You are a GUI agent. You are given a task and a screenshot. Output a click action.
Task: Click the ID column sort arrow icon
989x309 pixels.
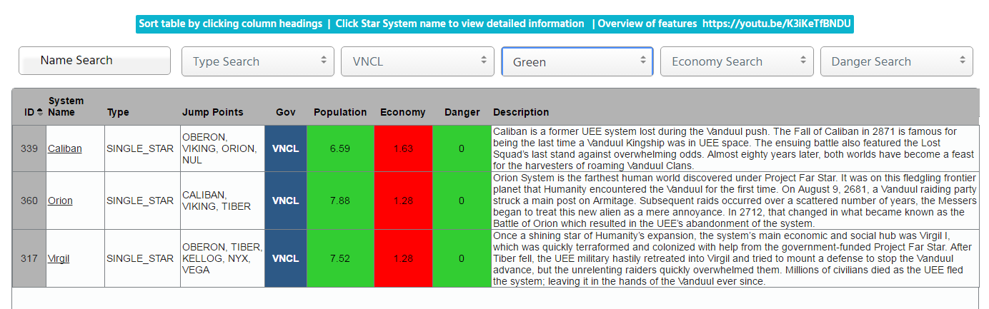pyautogui.click(x=40, y=112)
